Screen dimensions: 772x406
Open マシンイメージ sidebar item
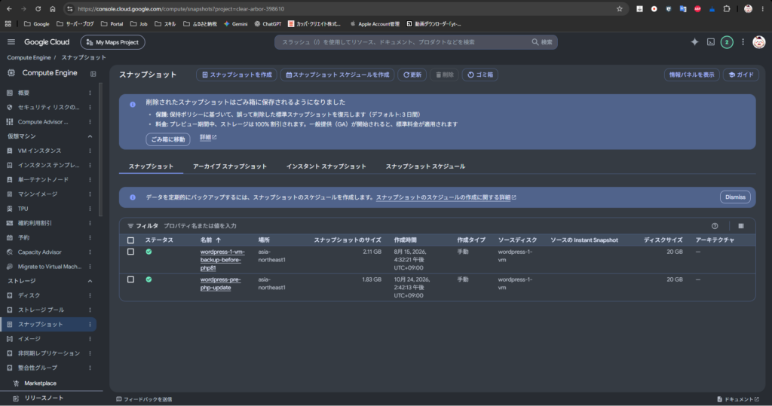pos(38,194)
